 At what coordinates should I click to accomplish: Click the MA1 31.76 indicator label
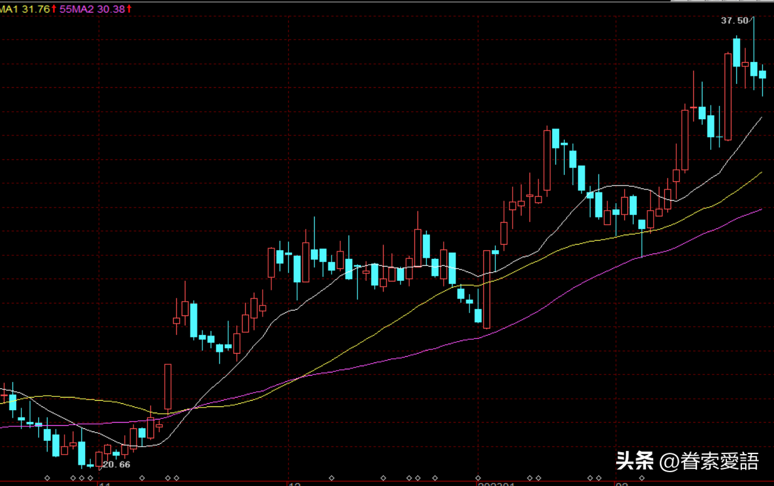click(25, 9)
